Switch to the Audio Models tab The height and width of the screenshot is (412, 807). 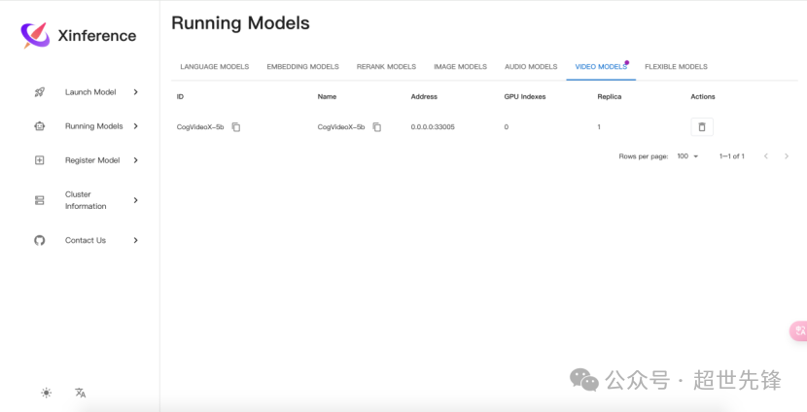pos(531,67)
